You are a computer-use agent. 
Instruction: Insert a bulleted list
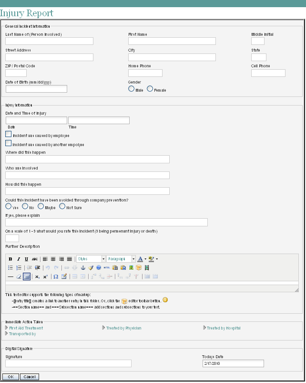10,268
